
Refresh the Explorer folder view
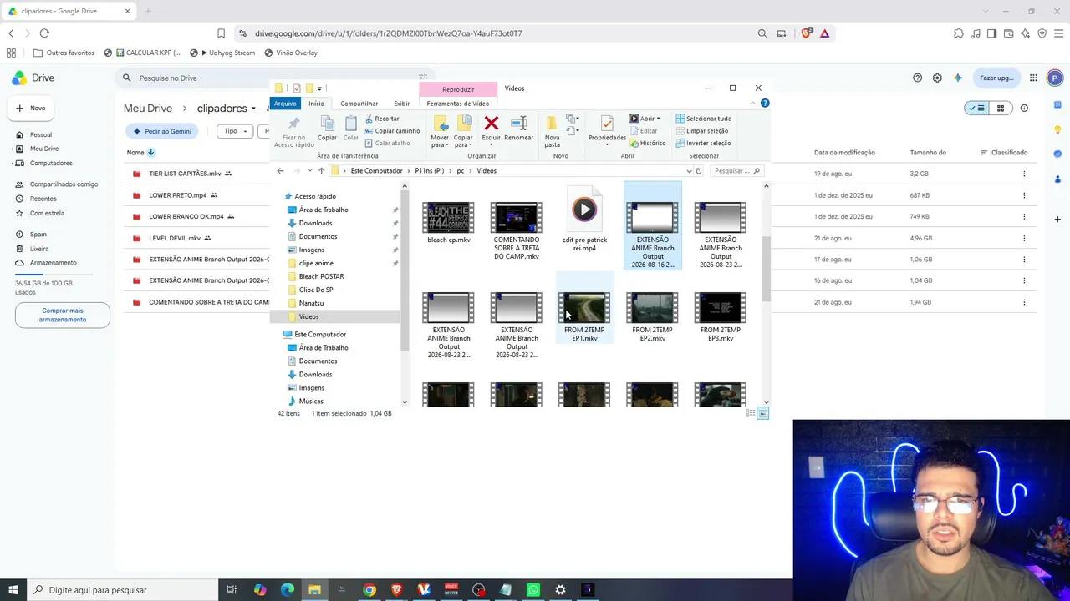(x=699, y=171)
